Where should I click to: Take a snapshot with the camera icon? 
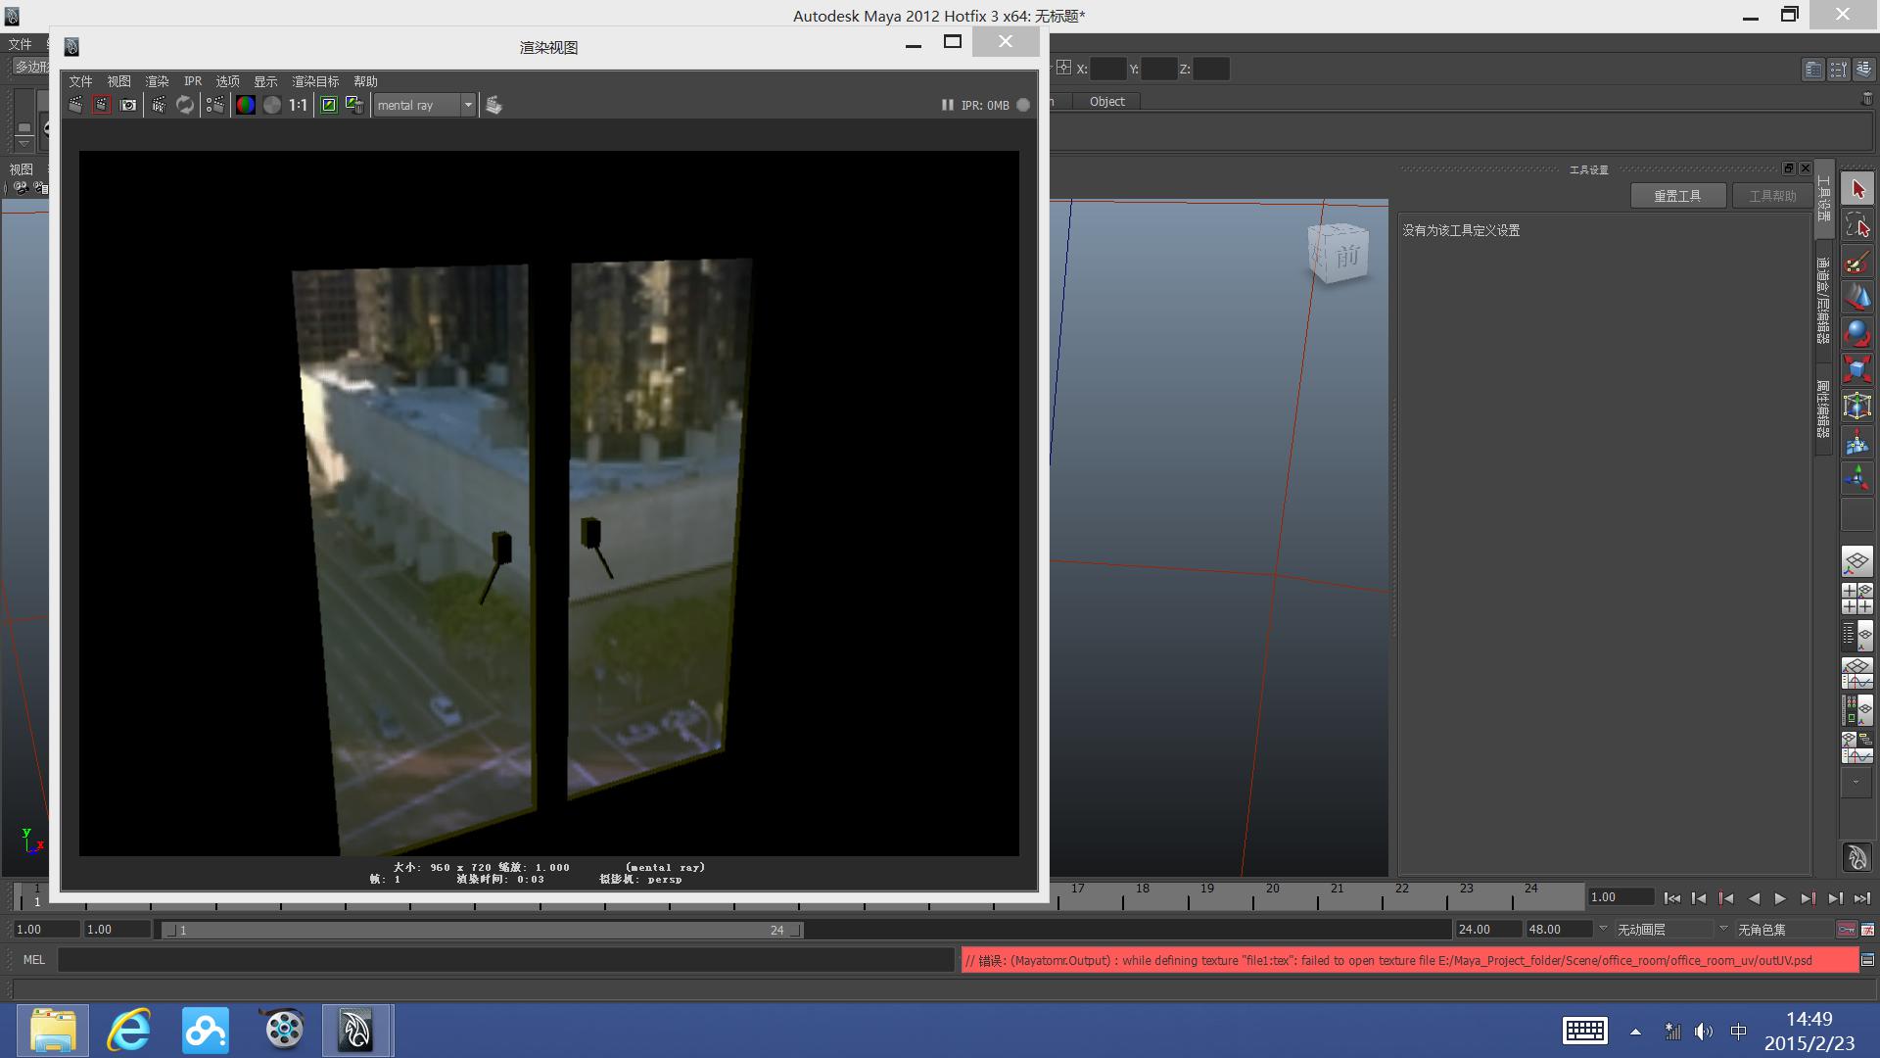(x=127, y=104)
